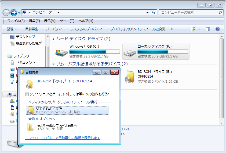
Task: Run SETUP.EXE の実行 option
Action: pyautogui.click(x=67, y=110)
